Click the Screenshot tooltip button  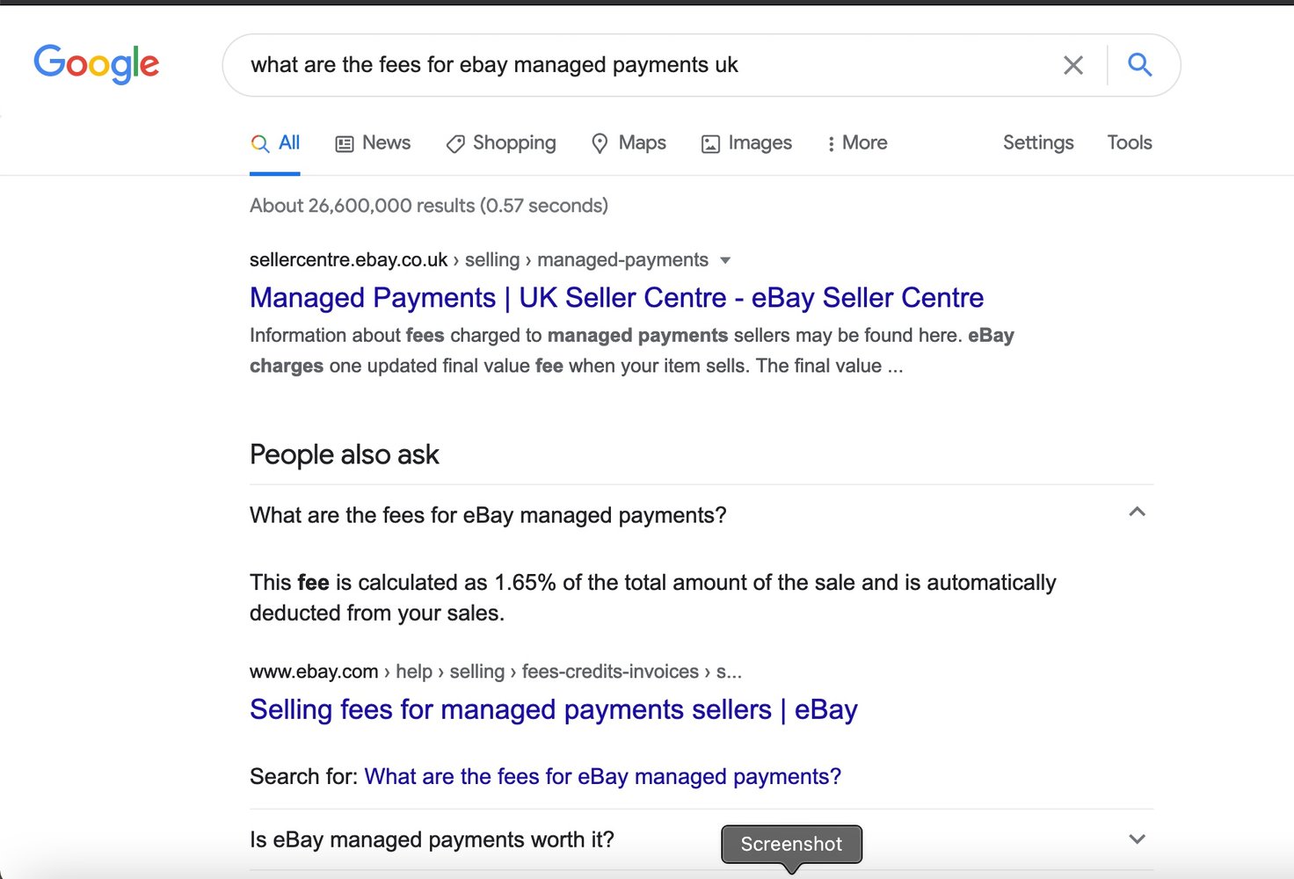pos(791,844)
